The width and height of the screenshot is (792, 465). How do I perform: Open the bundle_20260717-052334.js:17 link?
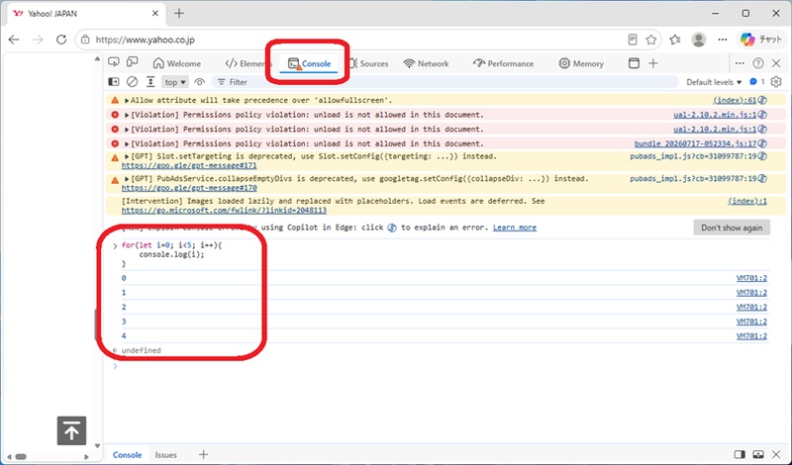[696, 143]
